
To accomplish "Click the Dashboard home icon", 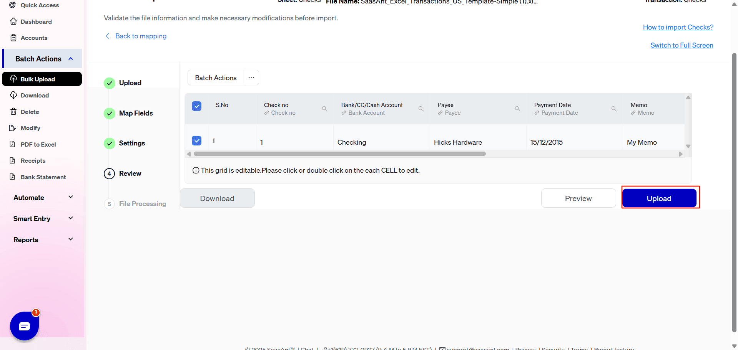I will click(13, 21).
